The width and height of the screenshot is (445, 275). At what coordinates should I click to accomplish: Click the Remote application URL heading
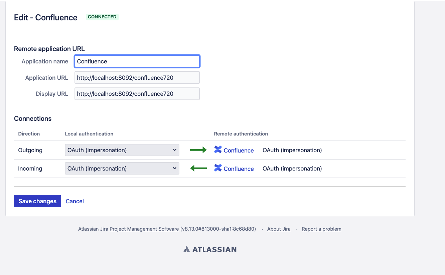[49, 49]
